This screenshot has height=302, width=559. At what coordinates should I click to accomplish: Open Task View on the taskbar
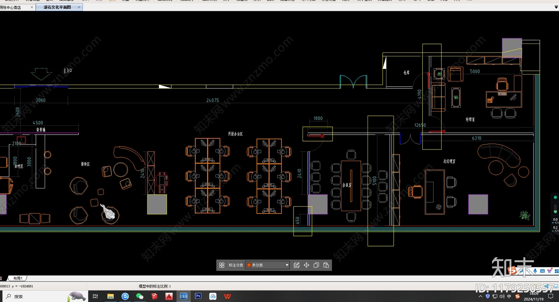pos(95,296)
